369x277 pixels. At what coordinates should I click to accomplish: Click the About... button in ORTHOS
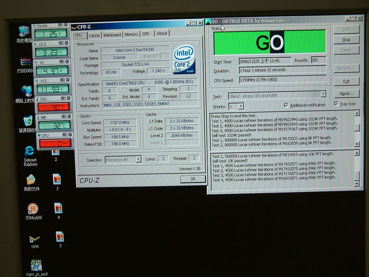point(347,93)
